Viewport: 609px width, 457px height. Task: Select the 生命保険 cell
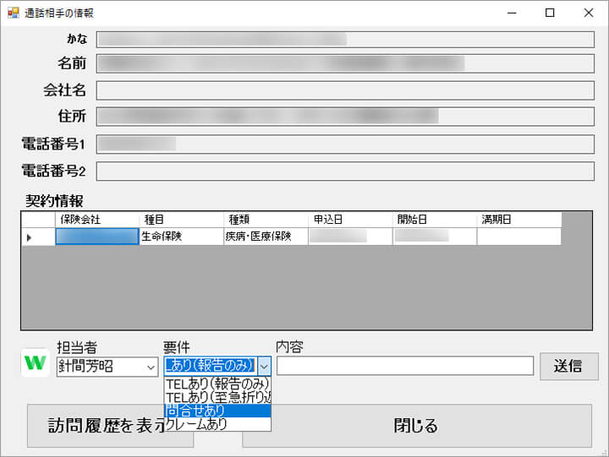coord(180,237)
